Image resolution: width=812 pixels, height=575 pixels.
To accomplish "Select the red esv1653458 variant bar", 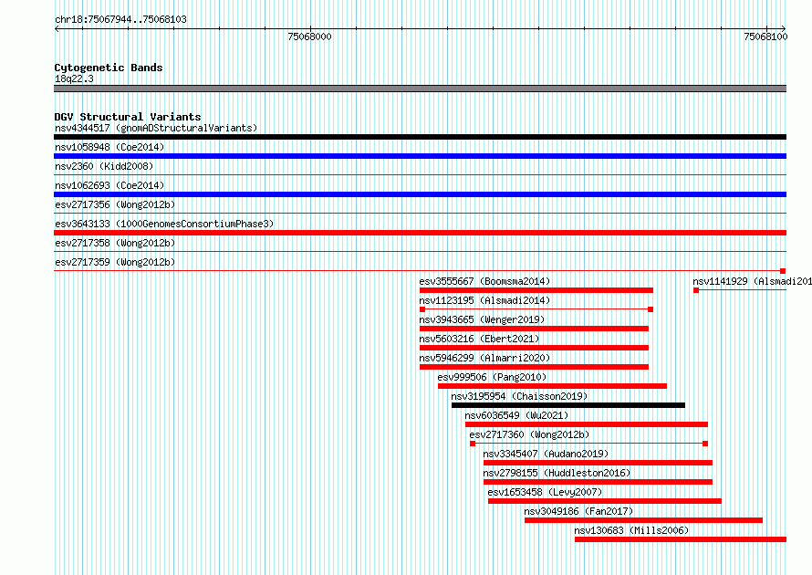I will [x=605, y=501].
